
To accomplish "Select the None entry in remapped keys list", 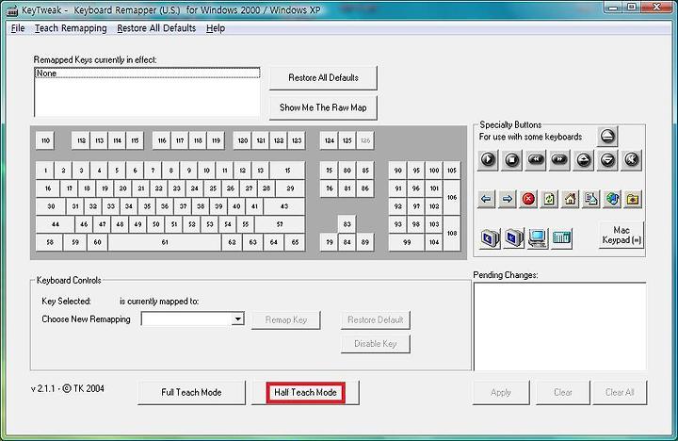I will coord(147,73).
